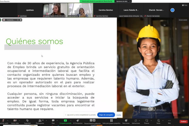Change layout with Vista button
Image resolution: width=189 pixels, height=126 pixels.
185,5
